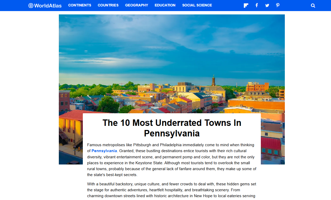Image resolution: width=331 pixels, height=200 pixels.
Task: Open the COUNTRIES menu
Action: [x=108, y=5]
